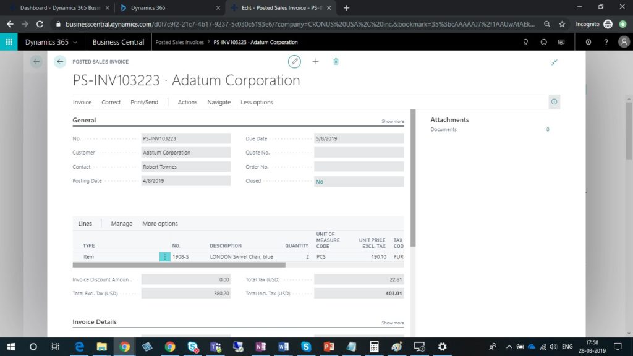Reload the page in the browser
The image size is (633, 356).
[x=40, y=24]
